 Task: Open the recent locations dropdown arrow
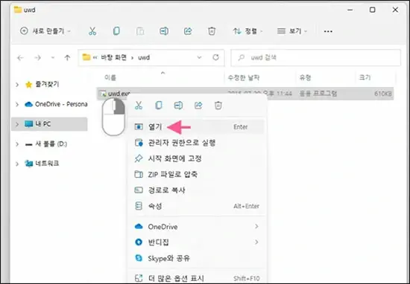[x=53, y=58]
